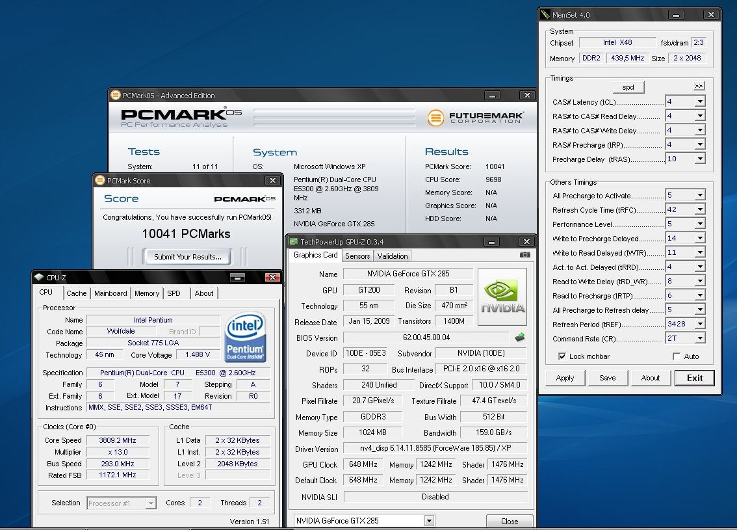The width and height of the screenshot is (737, 530).
Task: Click Close button in GPU-Z
Action: [x=510, y=521]
